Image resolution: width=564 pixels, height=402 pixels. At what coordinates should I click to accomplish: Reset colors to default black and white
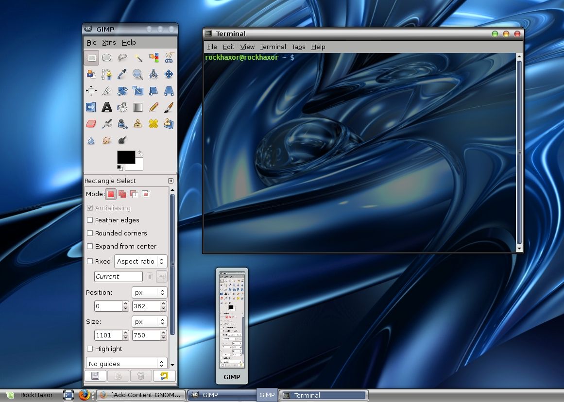(120, 167)
